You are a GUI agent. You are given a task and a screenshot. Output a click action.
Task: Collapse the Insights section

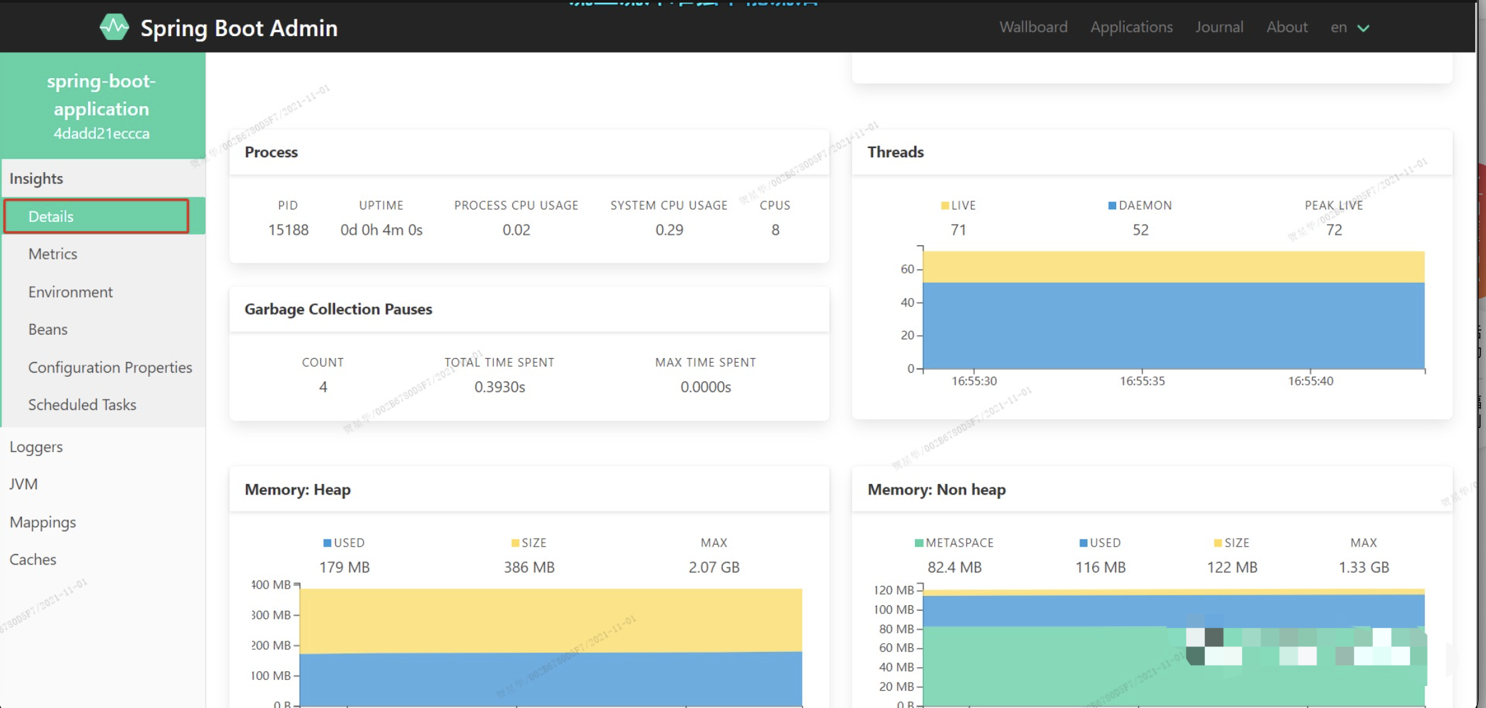click(36, 179)
